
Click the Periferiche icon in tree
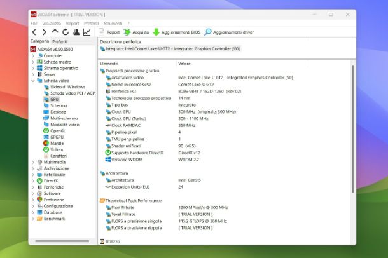[39, 187]
